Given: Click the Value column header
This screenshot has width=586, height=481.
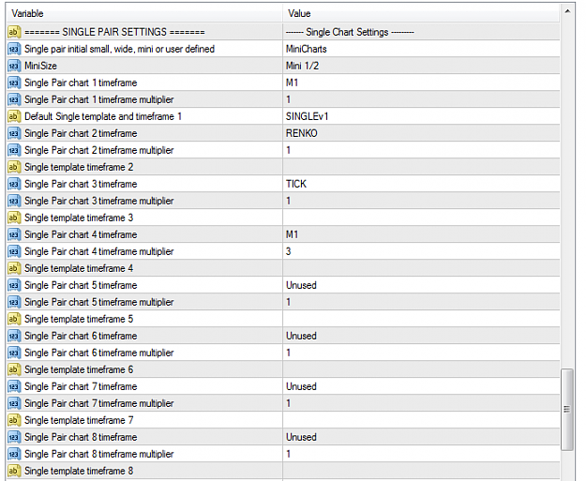Looking at the screenshot, I should click(x=421, y=14).
